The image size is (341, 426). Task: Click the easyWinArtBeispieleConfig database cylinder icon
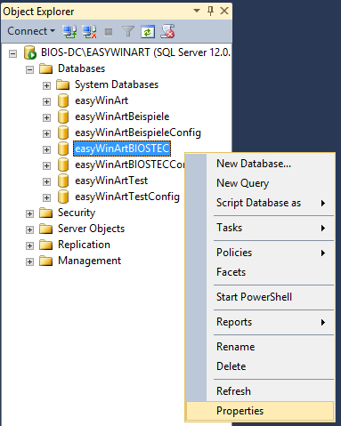(x=63, y=133)
